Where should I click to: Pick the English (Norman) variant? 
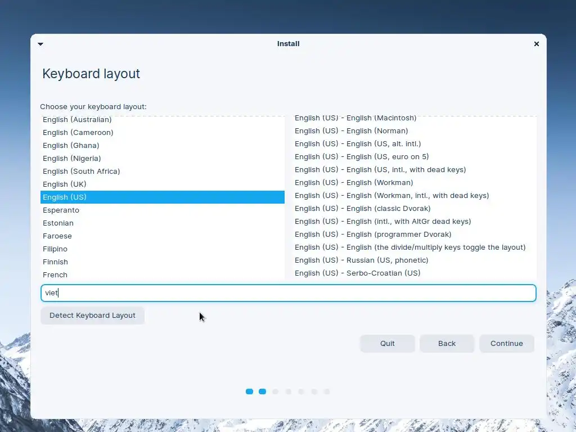[415, 130]
